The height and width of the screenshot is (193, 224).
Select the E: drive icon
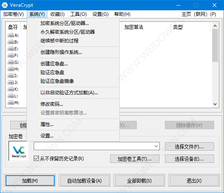[x=11, y=49]
